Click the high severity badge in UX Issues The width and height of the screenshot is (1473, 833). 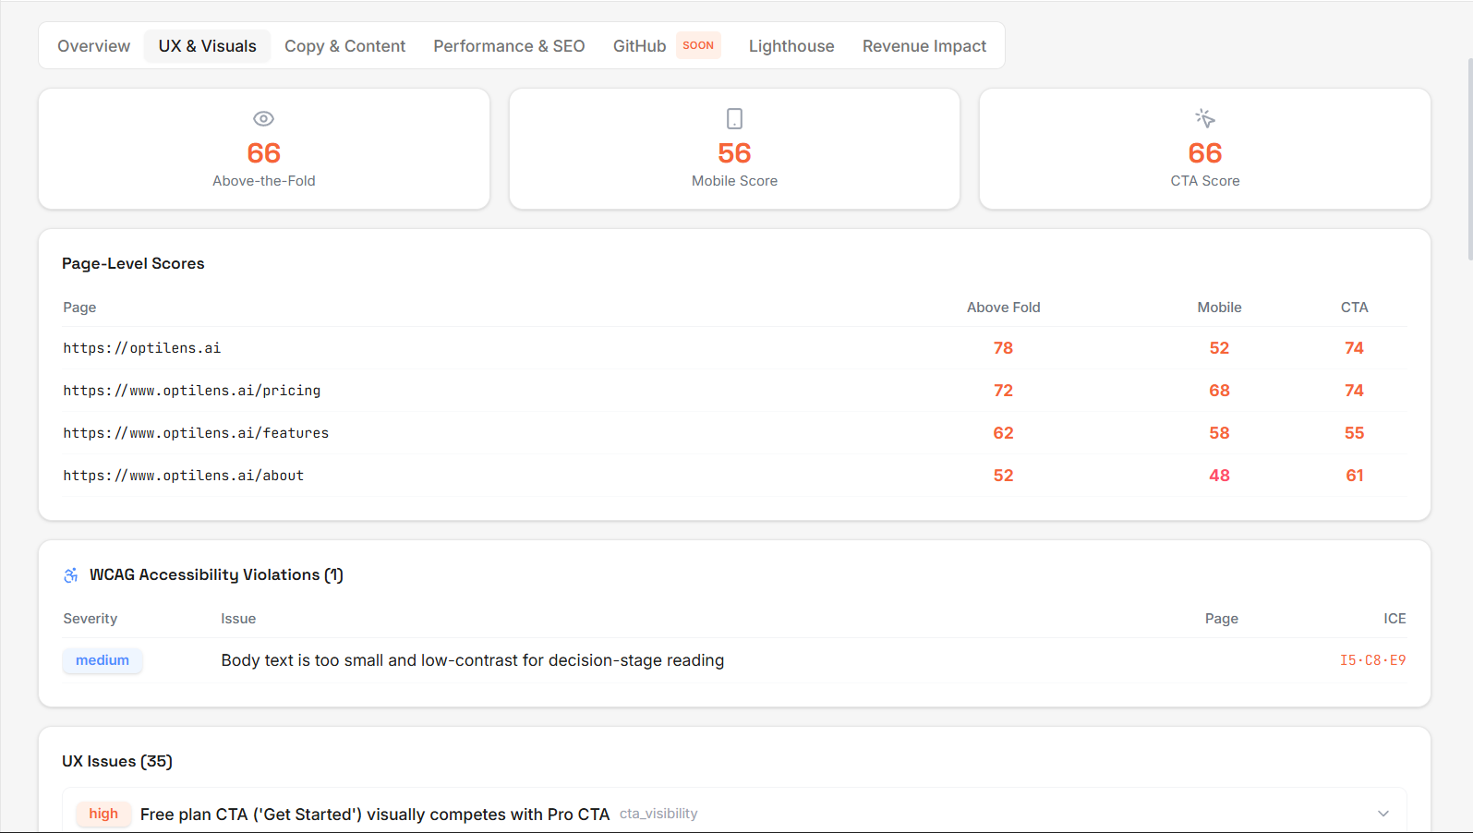pos(103,814)
